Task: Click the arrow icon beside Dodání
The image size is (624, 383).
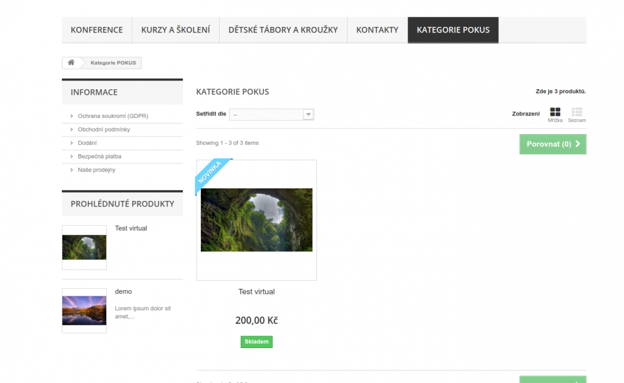Action: pyautogui.click(x=72, y=142)
